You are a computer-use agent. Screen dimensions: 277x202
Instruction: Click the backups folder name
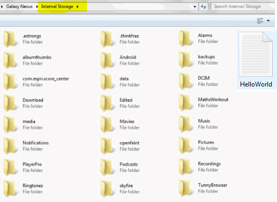coord(207,57)
